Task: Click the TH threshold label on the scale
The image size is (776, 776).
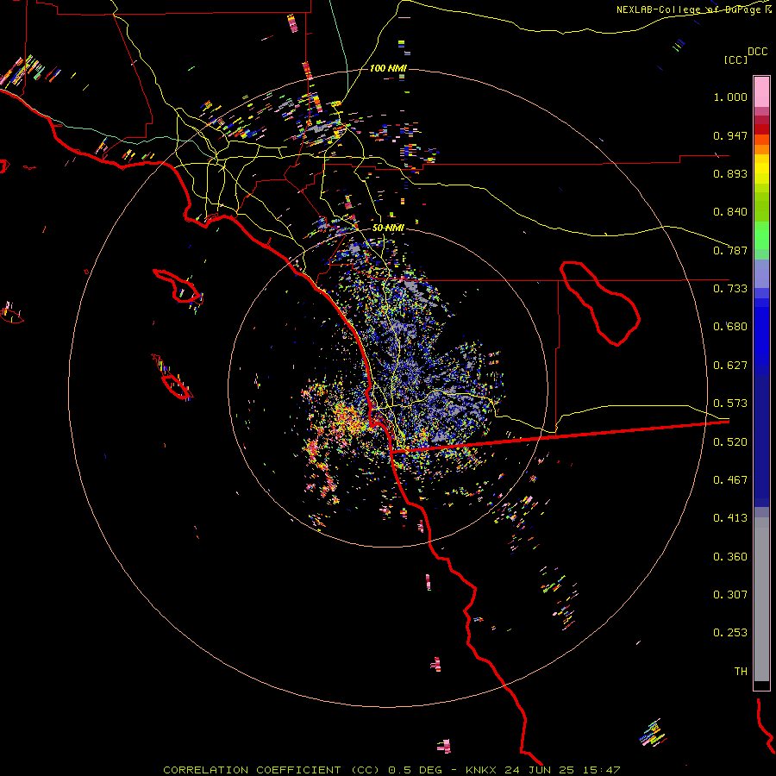Action: point(741,672)
